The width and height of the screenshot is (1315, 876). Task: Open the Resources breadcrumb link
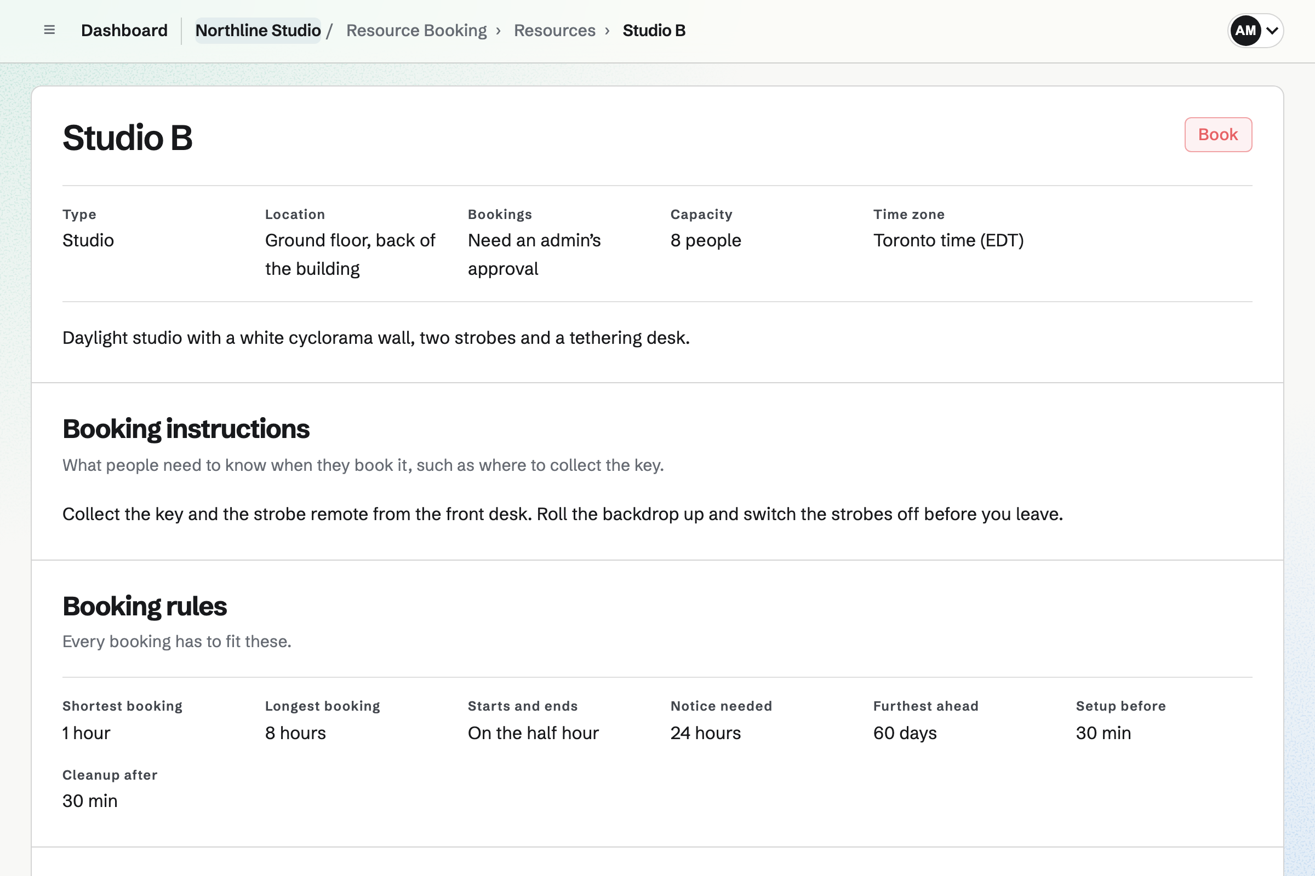[554, 30]
